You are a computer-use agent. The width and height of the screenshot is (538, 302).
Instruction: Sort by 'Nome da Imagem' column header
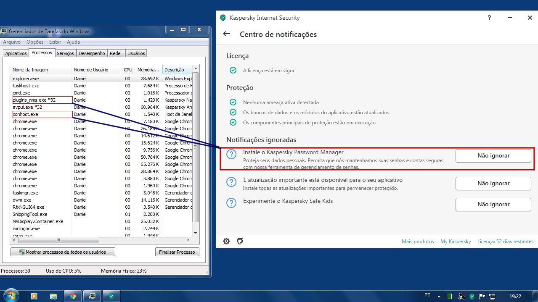pyautogui.click(x=41, y=70)
